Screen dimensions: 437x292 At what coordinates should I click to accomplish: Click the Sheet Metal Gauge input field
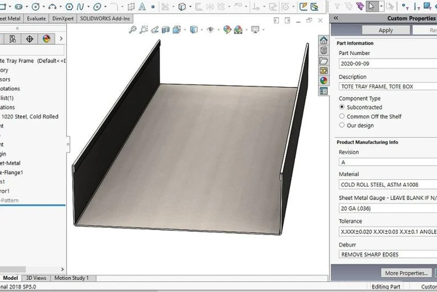point(387,208)
